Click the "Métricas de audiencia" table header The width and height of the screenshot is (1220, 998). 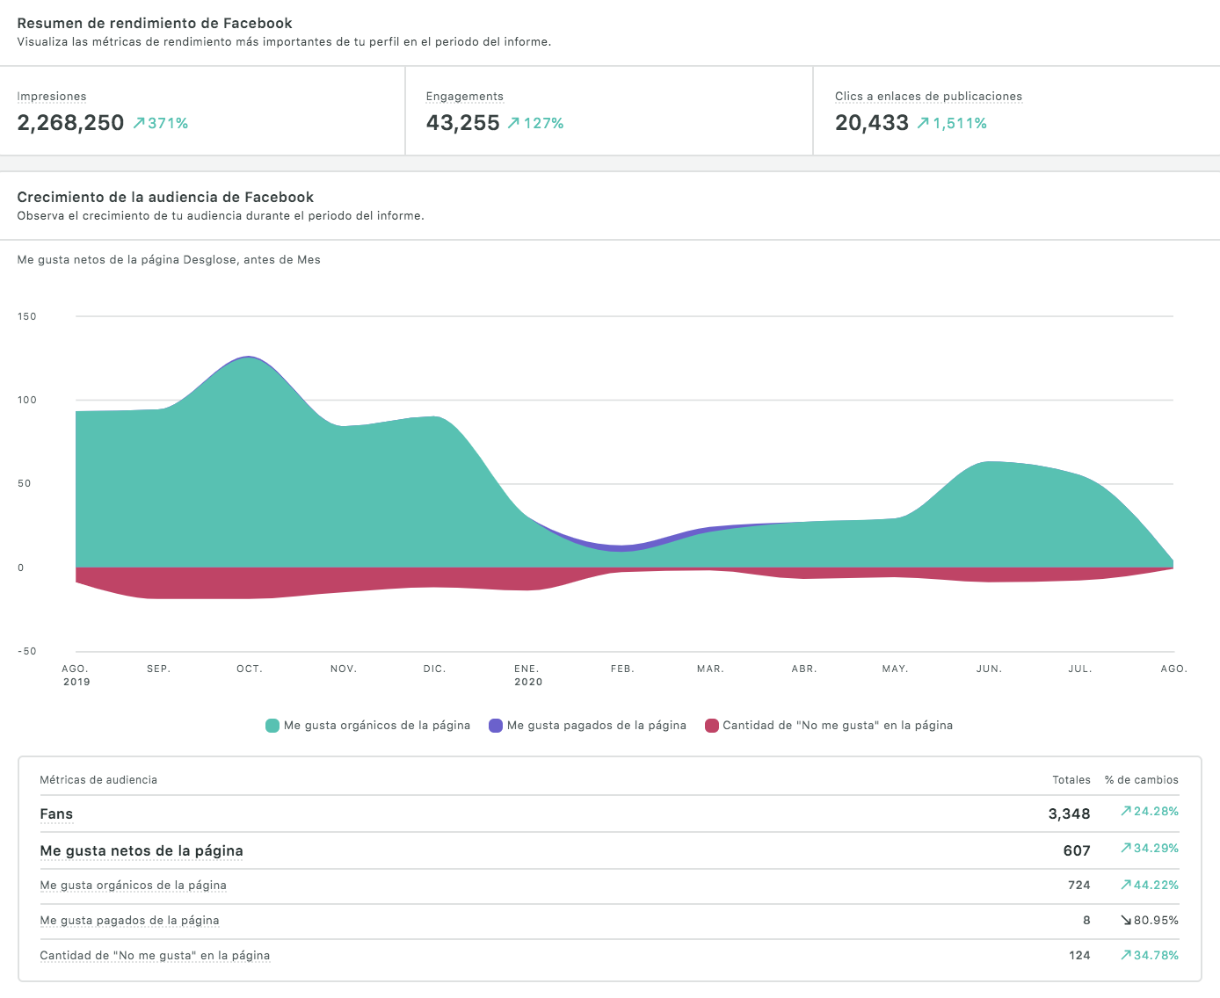[x=98, y=780]
